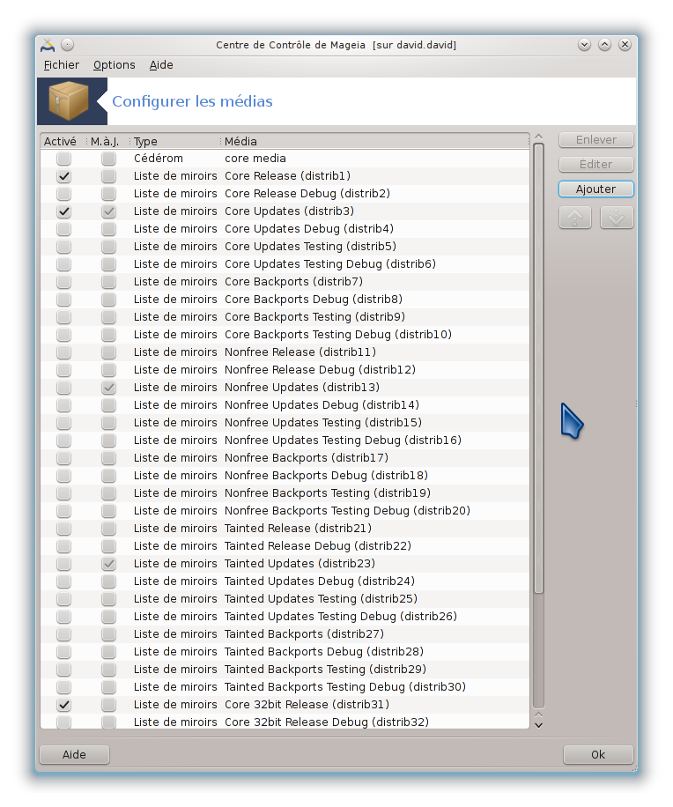Select Nonfree Release Debug (distrib12) row
This screenshot has height=807, width=673.
point(285,370)
